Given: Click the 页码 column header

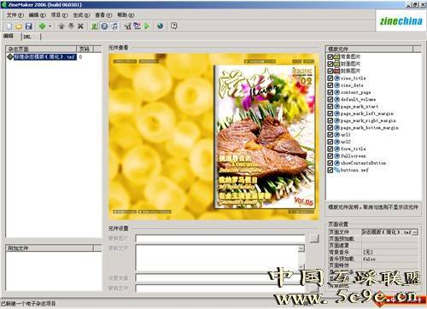Looking at the screenshot, I should coord(85,49).
